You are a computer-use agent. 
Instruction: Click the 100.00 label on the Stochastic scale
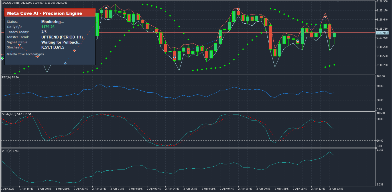click(x=381, y=113)
